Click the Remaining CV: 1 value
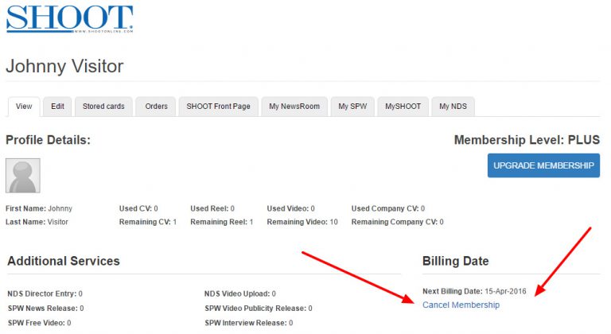The height and width of the screenshot is (334, 611). tap(148, 222)
